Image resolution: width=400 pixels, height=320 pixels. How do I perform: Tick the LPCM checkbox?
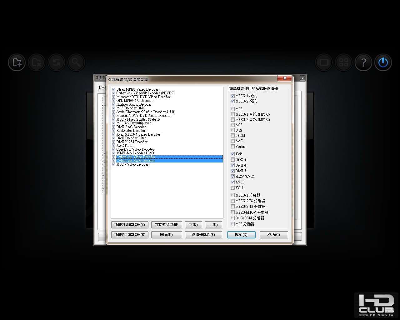[x=232, y=136]
